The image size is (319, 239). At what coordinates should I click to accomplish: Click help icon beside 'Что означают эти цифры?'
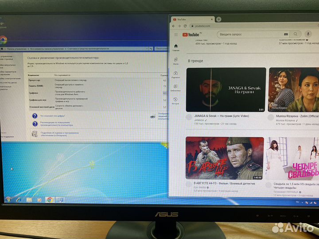[x=35, y=116]
